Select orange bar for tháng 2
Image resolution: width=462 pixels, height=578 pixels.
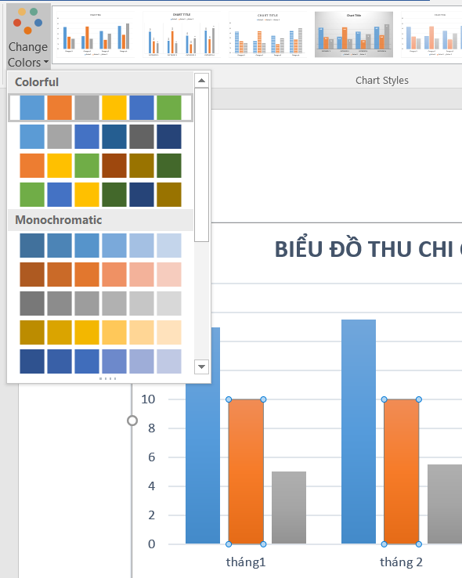click(x=401, y=471)
